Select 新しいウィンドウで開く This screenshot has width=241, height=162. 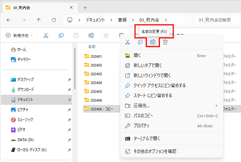(172, 75)
